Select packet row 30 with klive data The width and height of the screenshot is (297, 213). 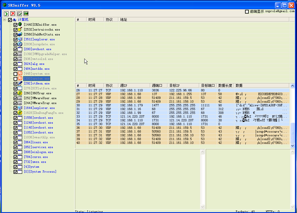(182, 105)
